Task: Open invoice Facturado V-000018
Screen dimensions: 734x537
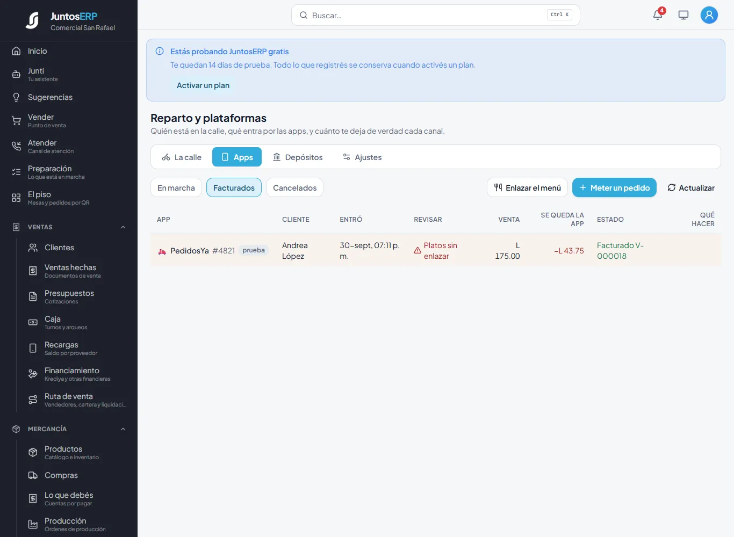Action: click(620, 251)
